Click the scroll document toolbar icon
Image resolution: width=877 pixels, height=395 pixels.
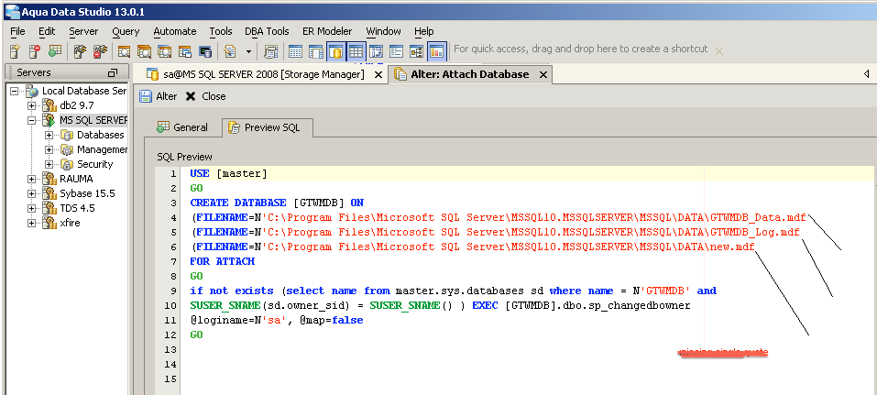click(x=270, y=51)
